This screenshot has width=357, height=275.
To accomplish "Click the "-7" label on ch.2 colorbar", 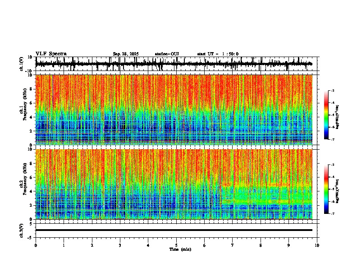I will point(332,213).
